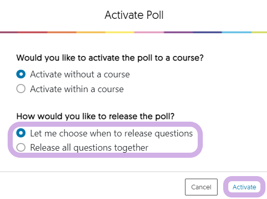Click the 'Would you like to activate the poll' heading

(110, 58)
